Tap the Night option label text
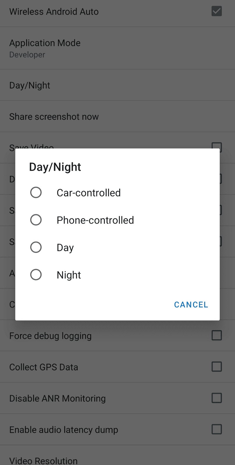This screenshot has width=235, height=465. coord(69,274)
